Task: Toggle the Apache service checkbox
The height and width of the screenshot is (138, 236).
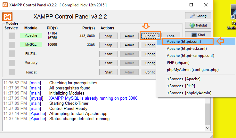Action: click(12, 36)
